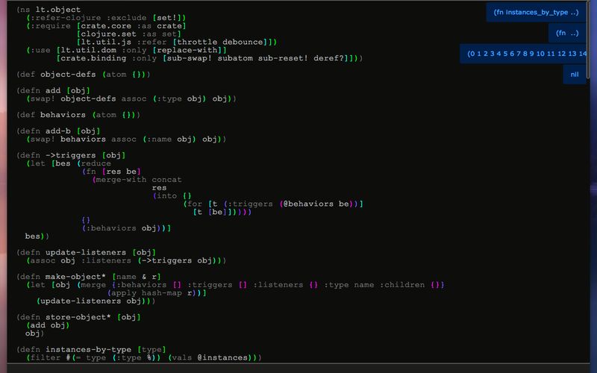Click the '(defn make-object* [name & r]' definition

tap(88, 277)
